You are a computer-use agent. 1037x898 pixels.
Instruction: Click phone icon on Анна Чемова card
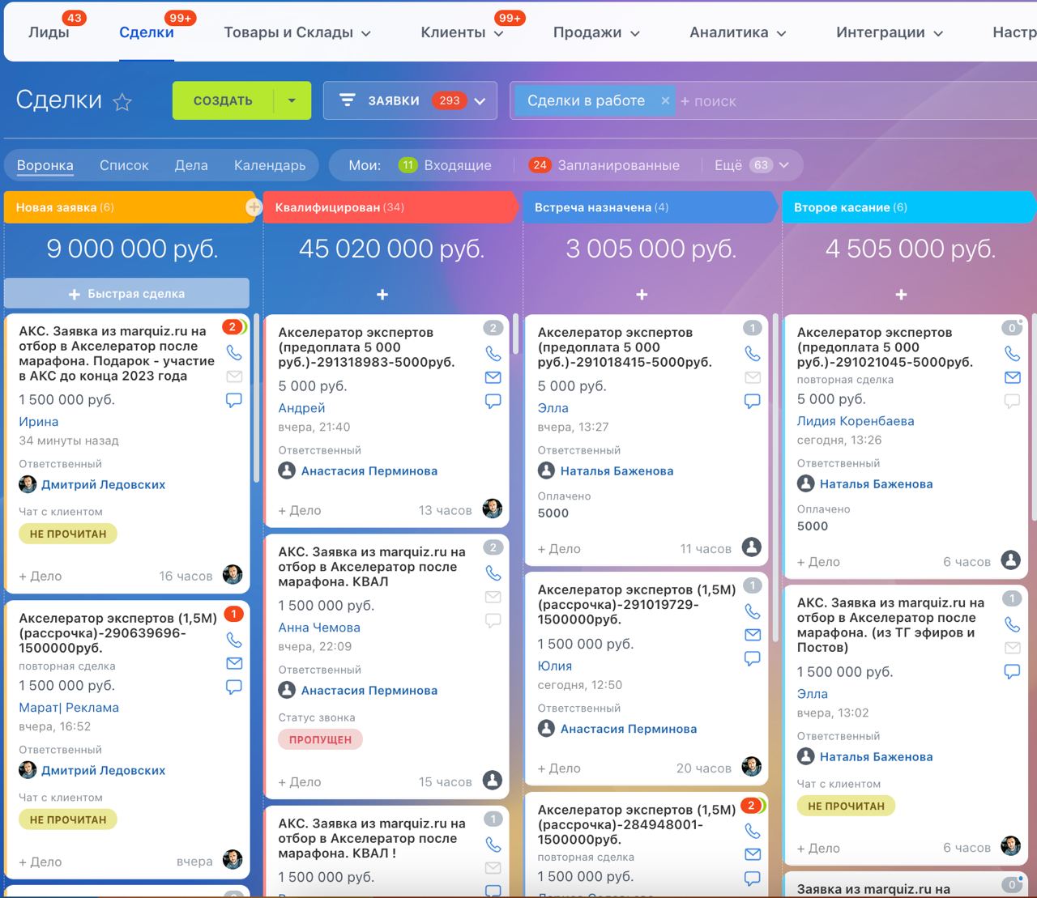493,572
